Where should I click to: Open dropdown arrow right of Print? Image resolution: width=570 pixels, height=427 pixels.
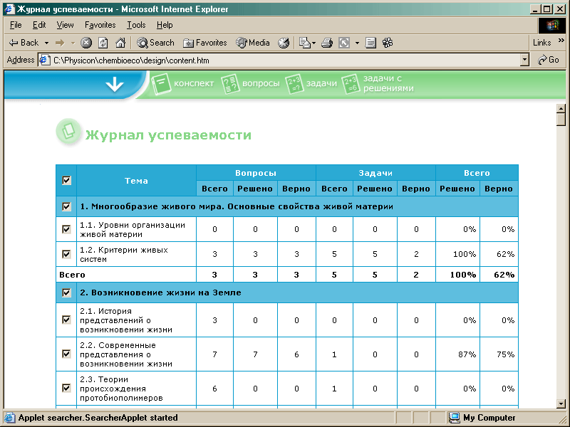click(x=357, y=43)
